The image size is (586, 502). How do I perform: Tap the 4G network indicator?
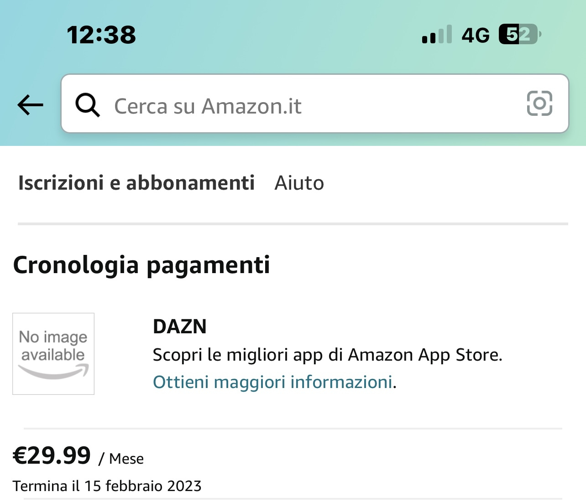pos(476,35)
